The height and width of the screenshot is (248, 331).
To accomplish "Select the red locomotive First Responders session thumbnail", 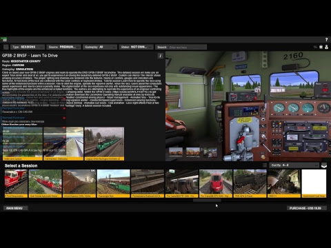I will pyautogui.click(x=16, y=183).
